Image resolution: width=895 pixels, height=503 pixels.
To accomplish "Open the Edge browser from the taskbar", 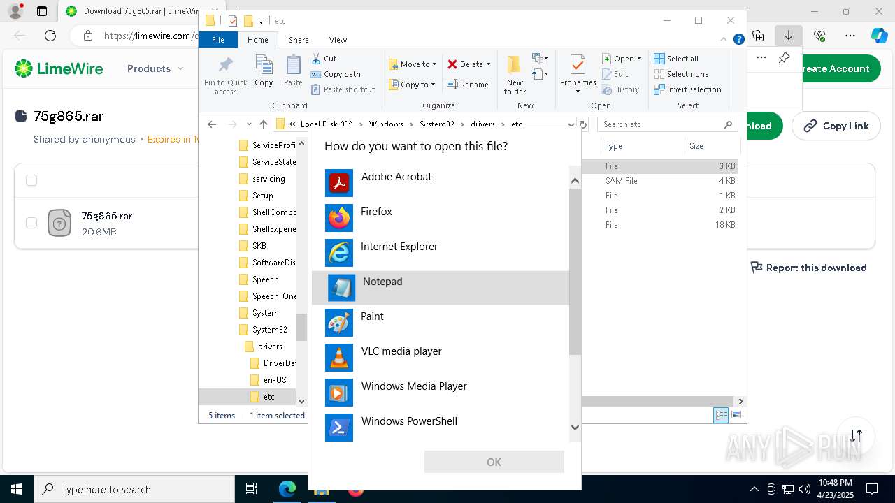I will (287, 489).
